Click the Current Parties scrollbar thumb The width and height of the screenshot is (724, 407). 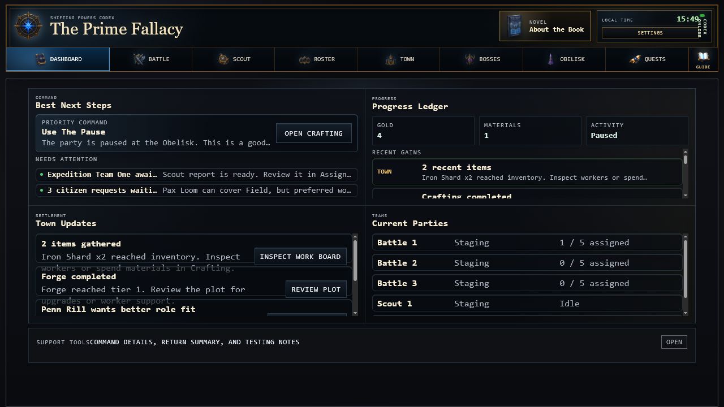[686, 269]
